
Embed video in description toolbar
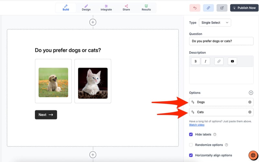232,61
